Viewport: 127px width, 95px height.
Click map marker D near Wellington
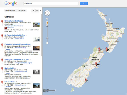[107, 49]
